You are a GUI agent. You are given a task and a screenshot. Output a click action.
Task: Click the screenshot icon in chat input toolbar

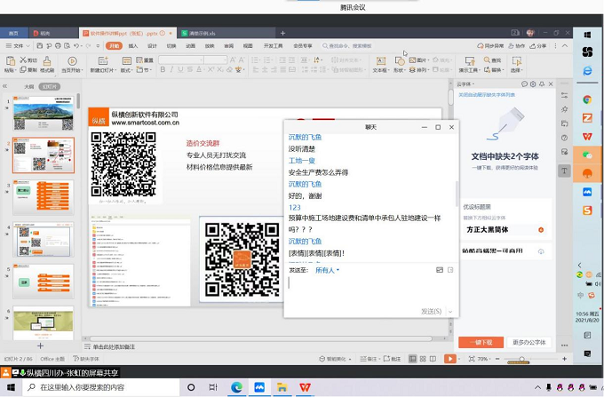coord(440,270)
